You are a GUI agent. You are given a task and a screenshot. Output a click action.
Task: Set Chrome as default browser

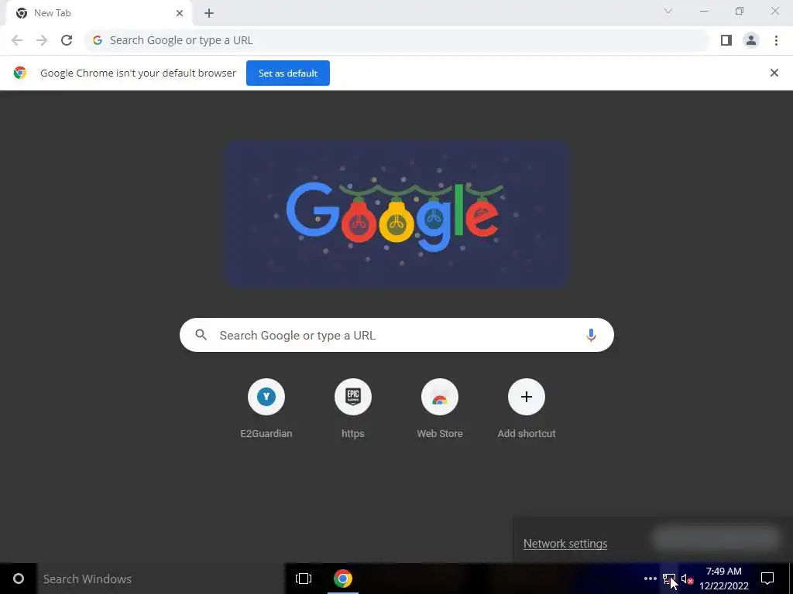point(288,73)
